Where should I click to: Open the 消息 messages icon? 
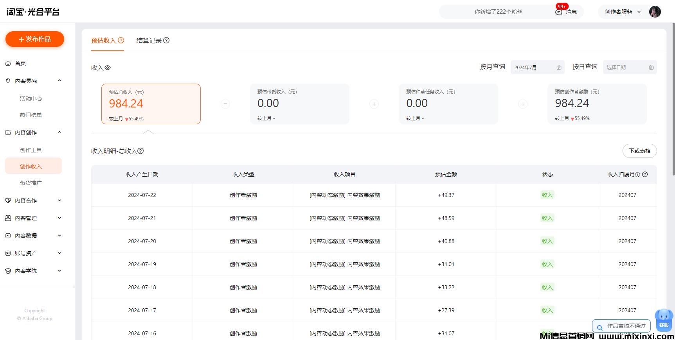click(560, 12)
